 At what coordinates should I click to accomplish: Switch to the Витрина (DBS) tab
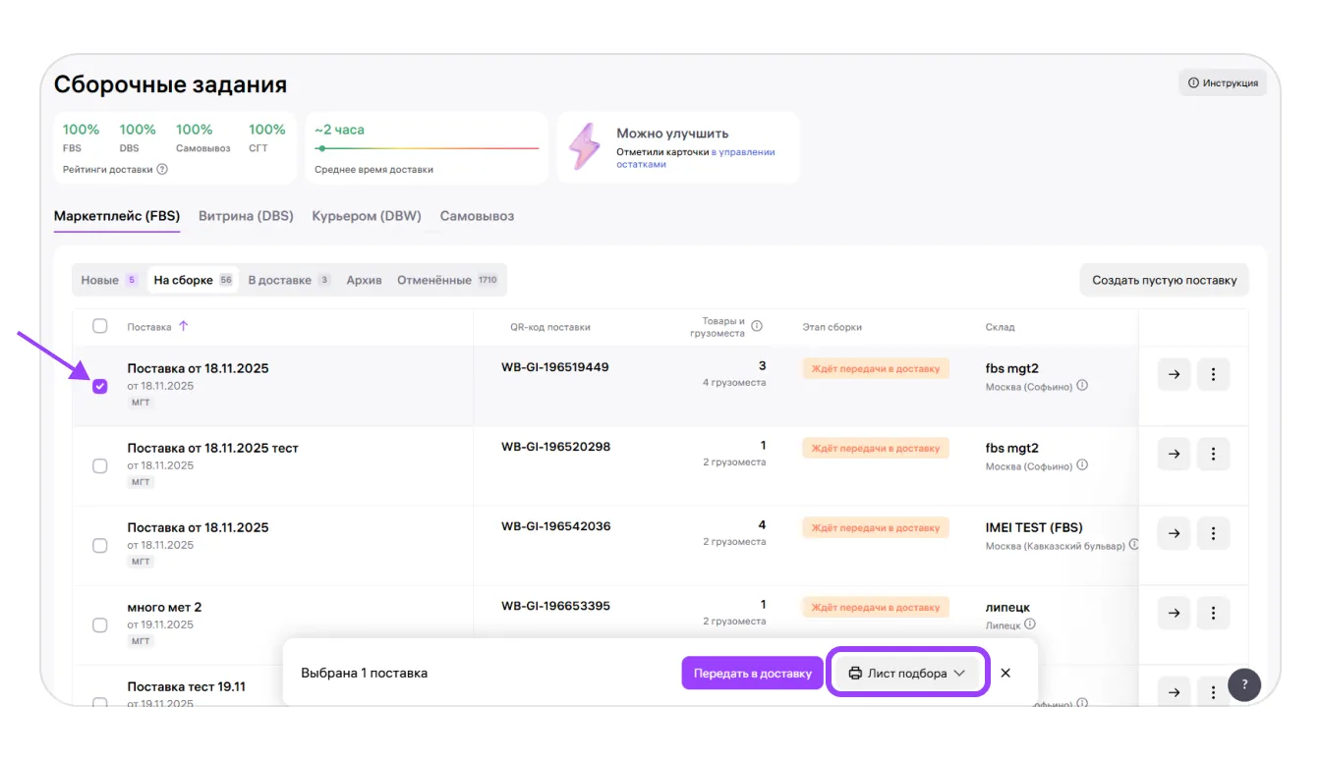tap(246, 216)
